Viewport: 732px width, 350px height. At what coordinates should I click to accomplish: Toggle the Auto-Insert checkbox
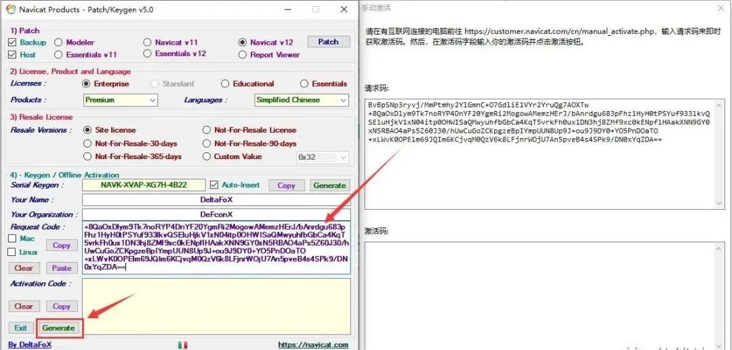pos(213,185)
